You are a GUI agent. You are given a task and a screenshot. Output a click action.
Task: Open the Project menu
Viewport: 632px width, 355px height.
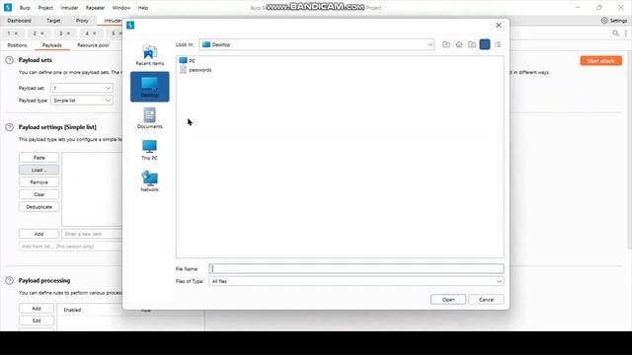point(45,8)
